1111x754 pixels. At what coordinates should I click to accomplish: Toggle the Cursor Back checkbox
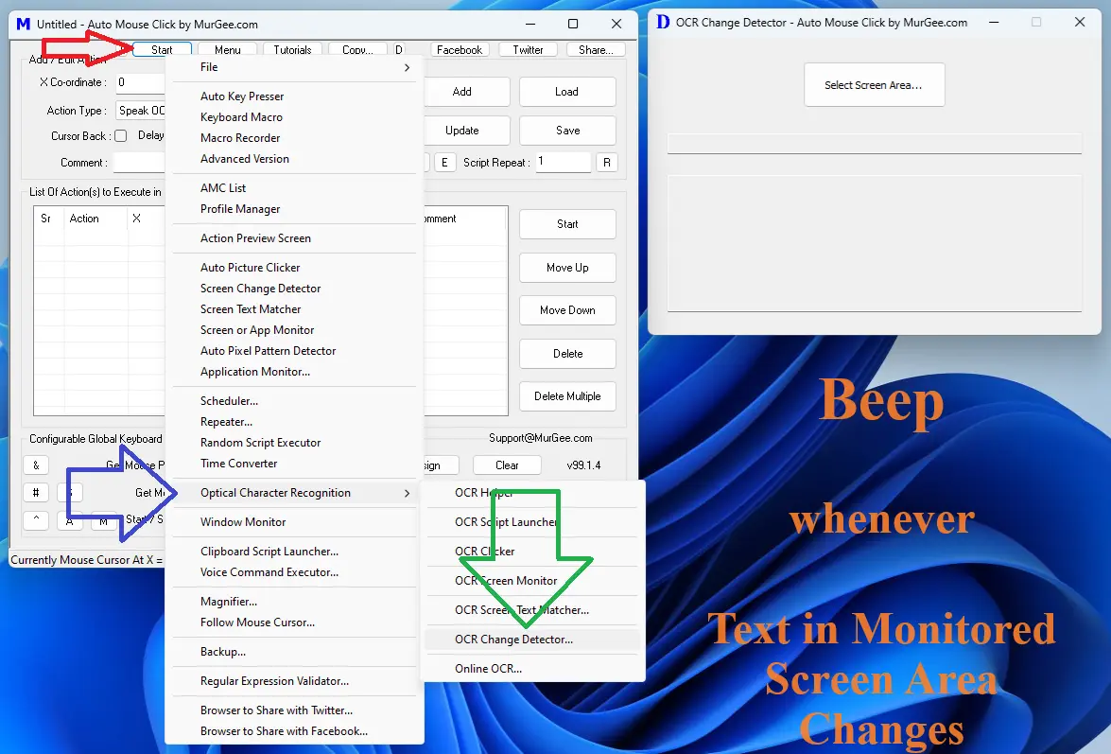(120, 136)
